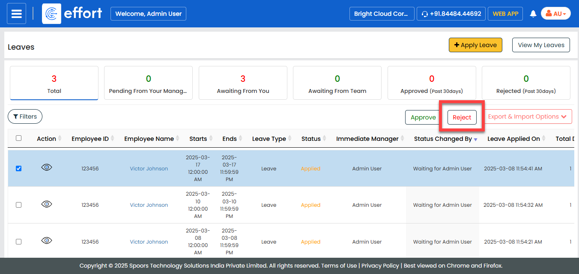
Task: View leave details for 2025-03-17 row
Action: [x=47, y=168]
